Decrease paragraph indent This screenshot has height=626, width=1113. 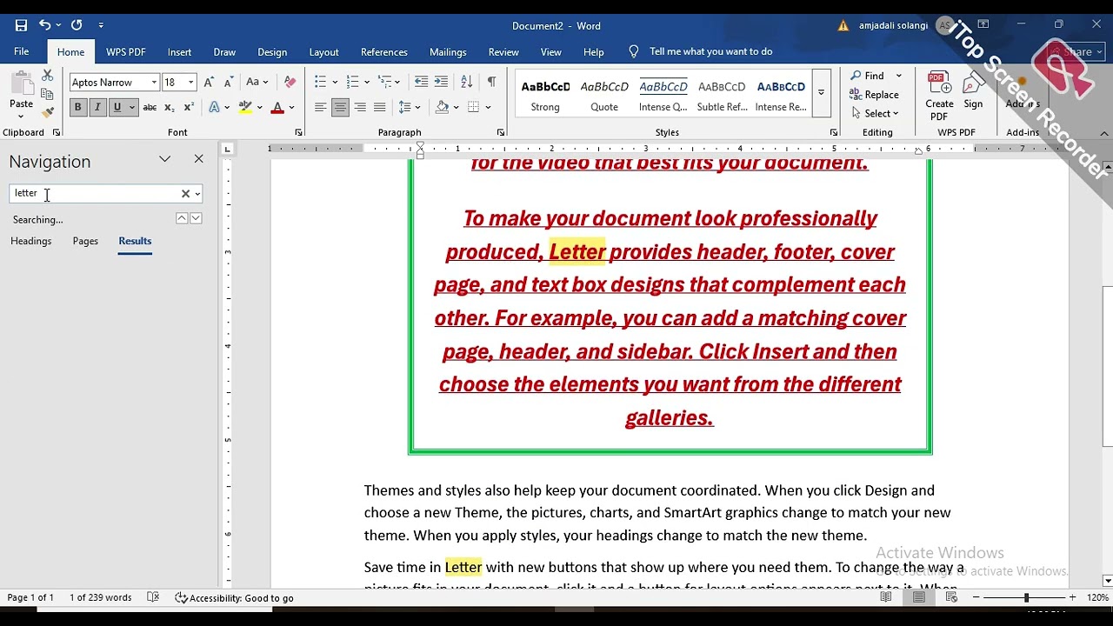click(421, 82)
